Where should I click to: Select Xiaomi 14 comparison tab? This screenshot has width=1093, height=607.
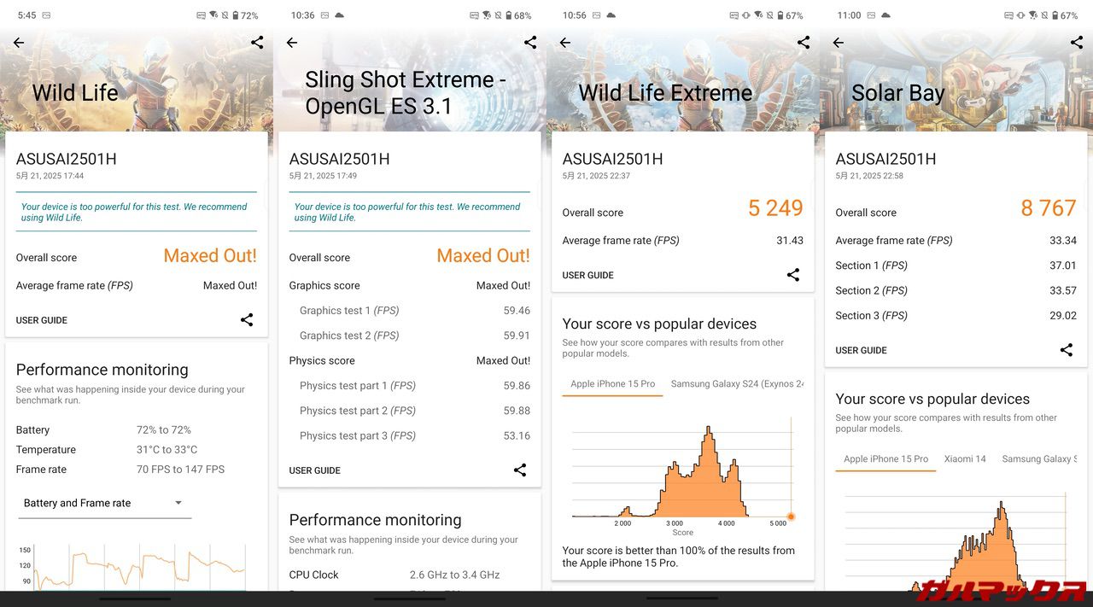click(x=965, y=459)
